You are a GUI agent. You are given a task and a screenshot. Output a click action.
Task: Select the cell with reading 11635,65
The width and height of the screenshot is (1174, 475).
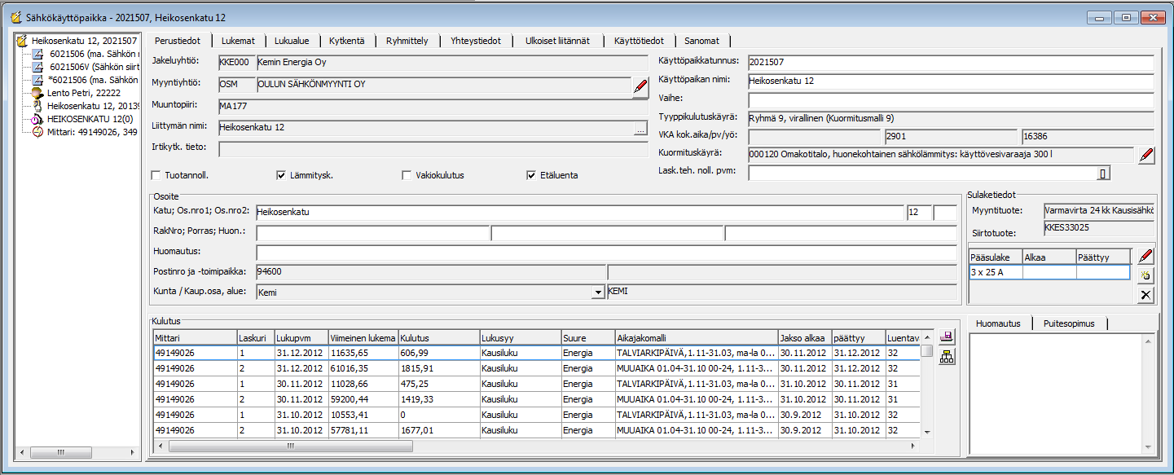[363, 353]
